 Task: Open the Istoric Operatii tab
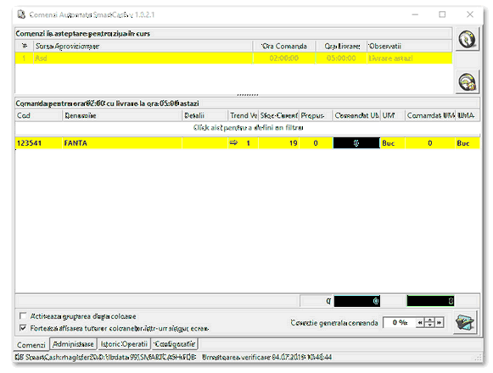(x=124, y=344)
